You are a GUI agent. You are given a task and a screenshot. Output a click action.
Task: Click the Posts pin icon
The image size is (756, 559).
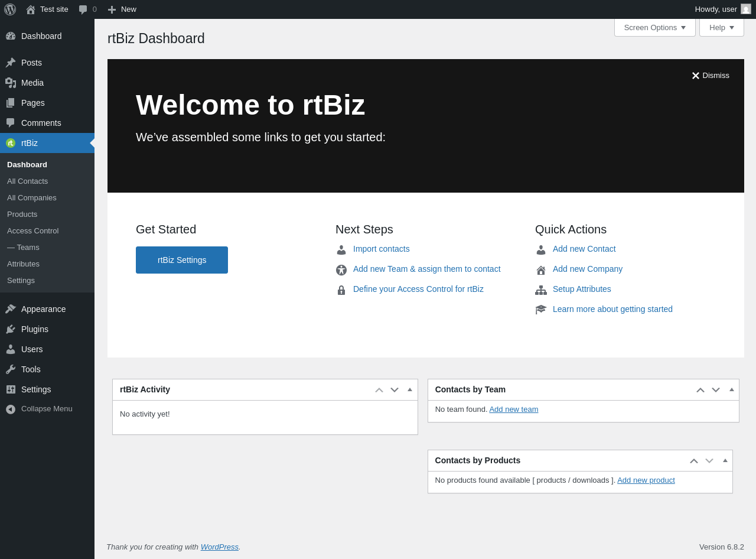[x=11, y=63]
